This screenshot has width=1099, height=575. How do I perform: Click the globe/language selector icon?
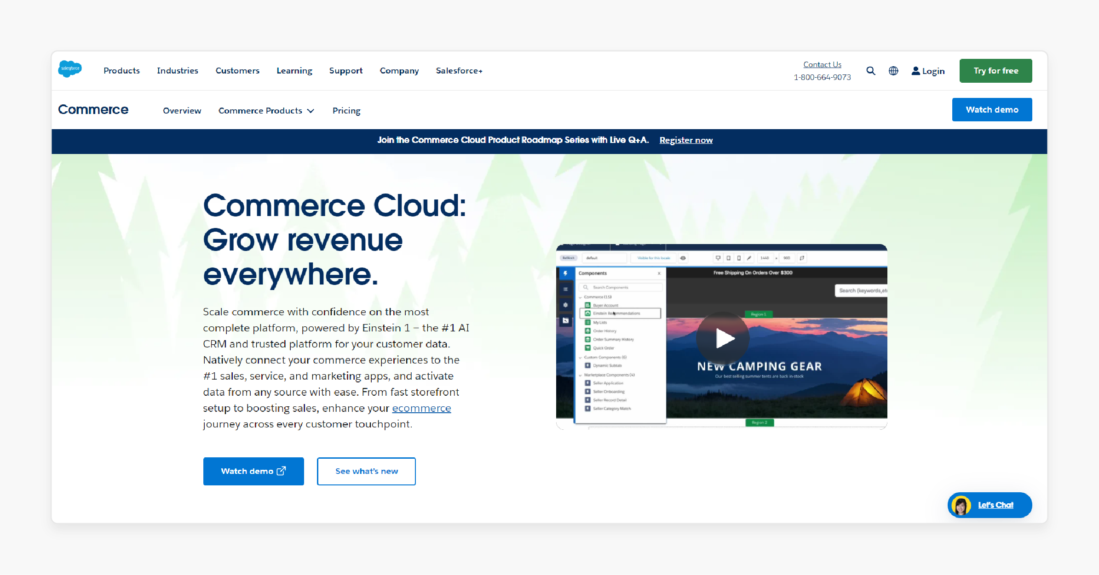click(892, 70)
